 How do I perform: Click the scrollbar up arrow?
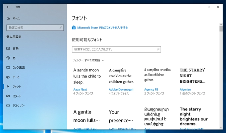tap(221, 25)
